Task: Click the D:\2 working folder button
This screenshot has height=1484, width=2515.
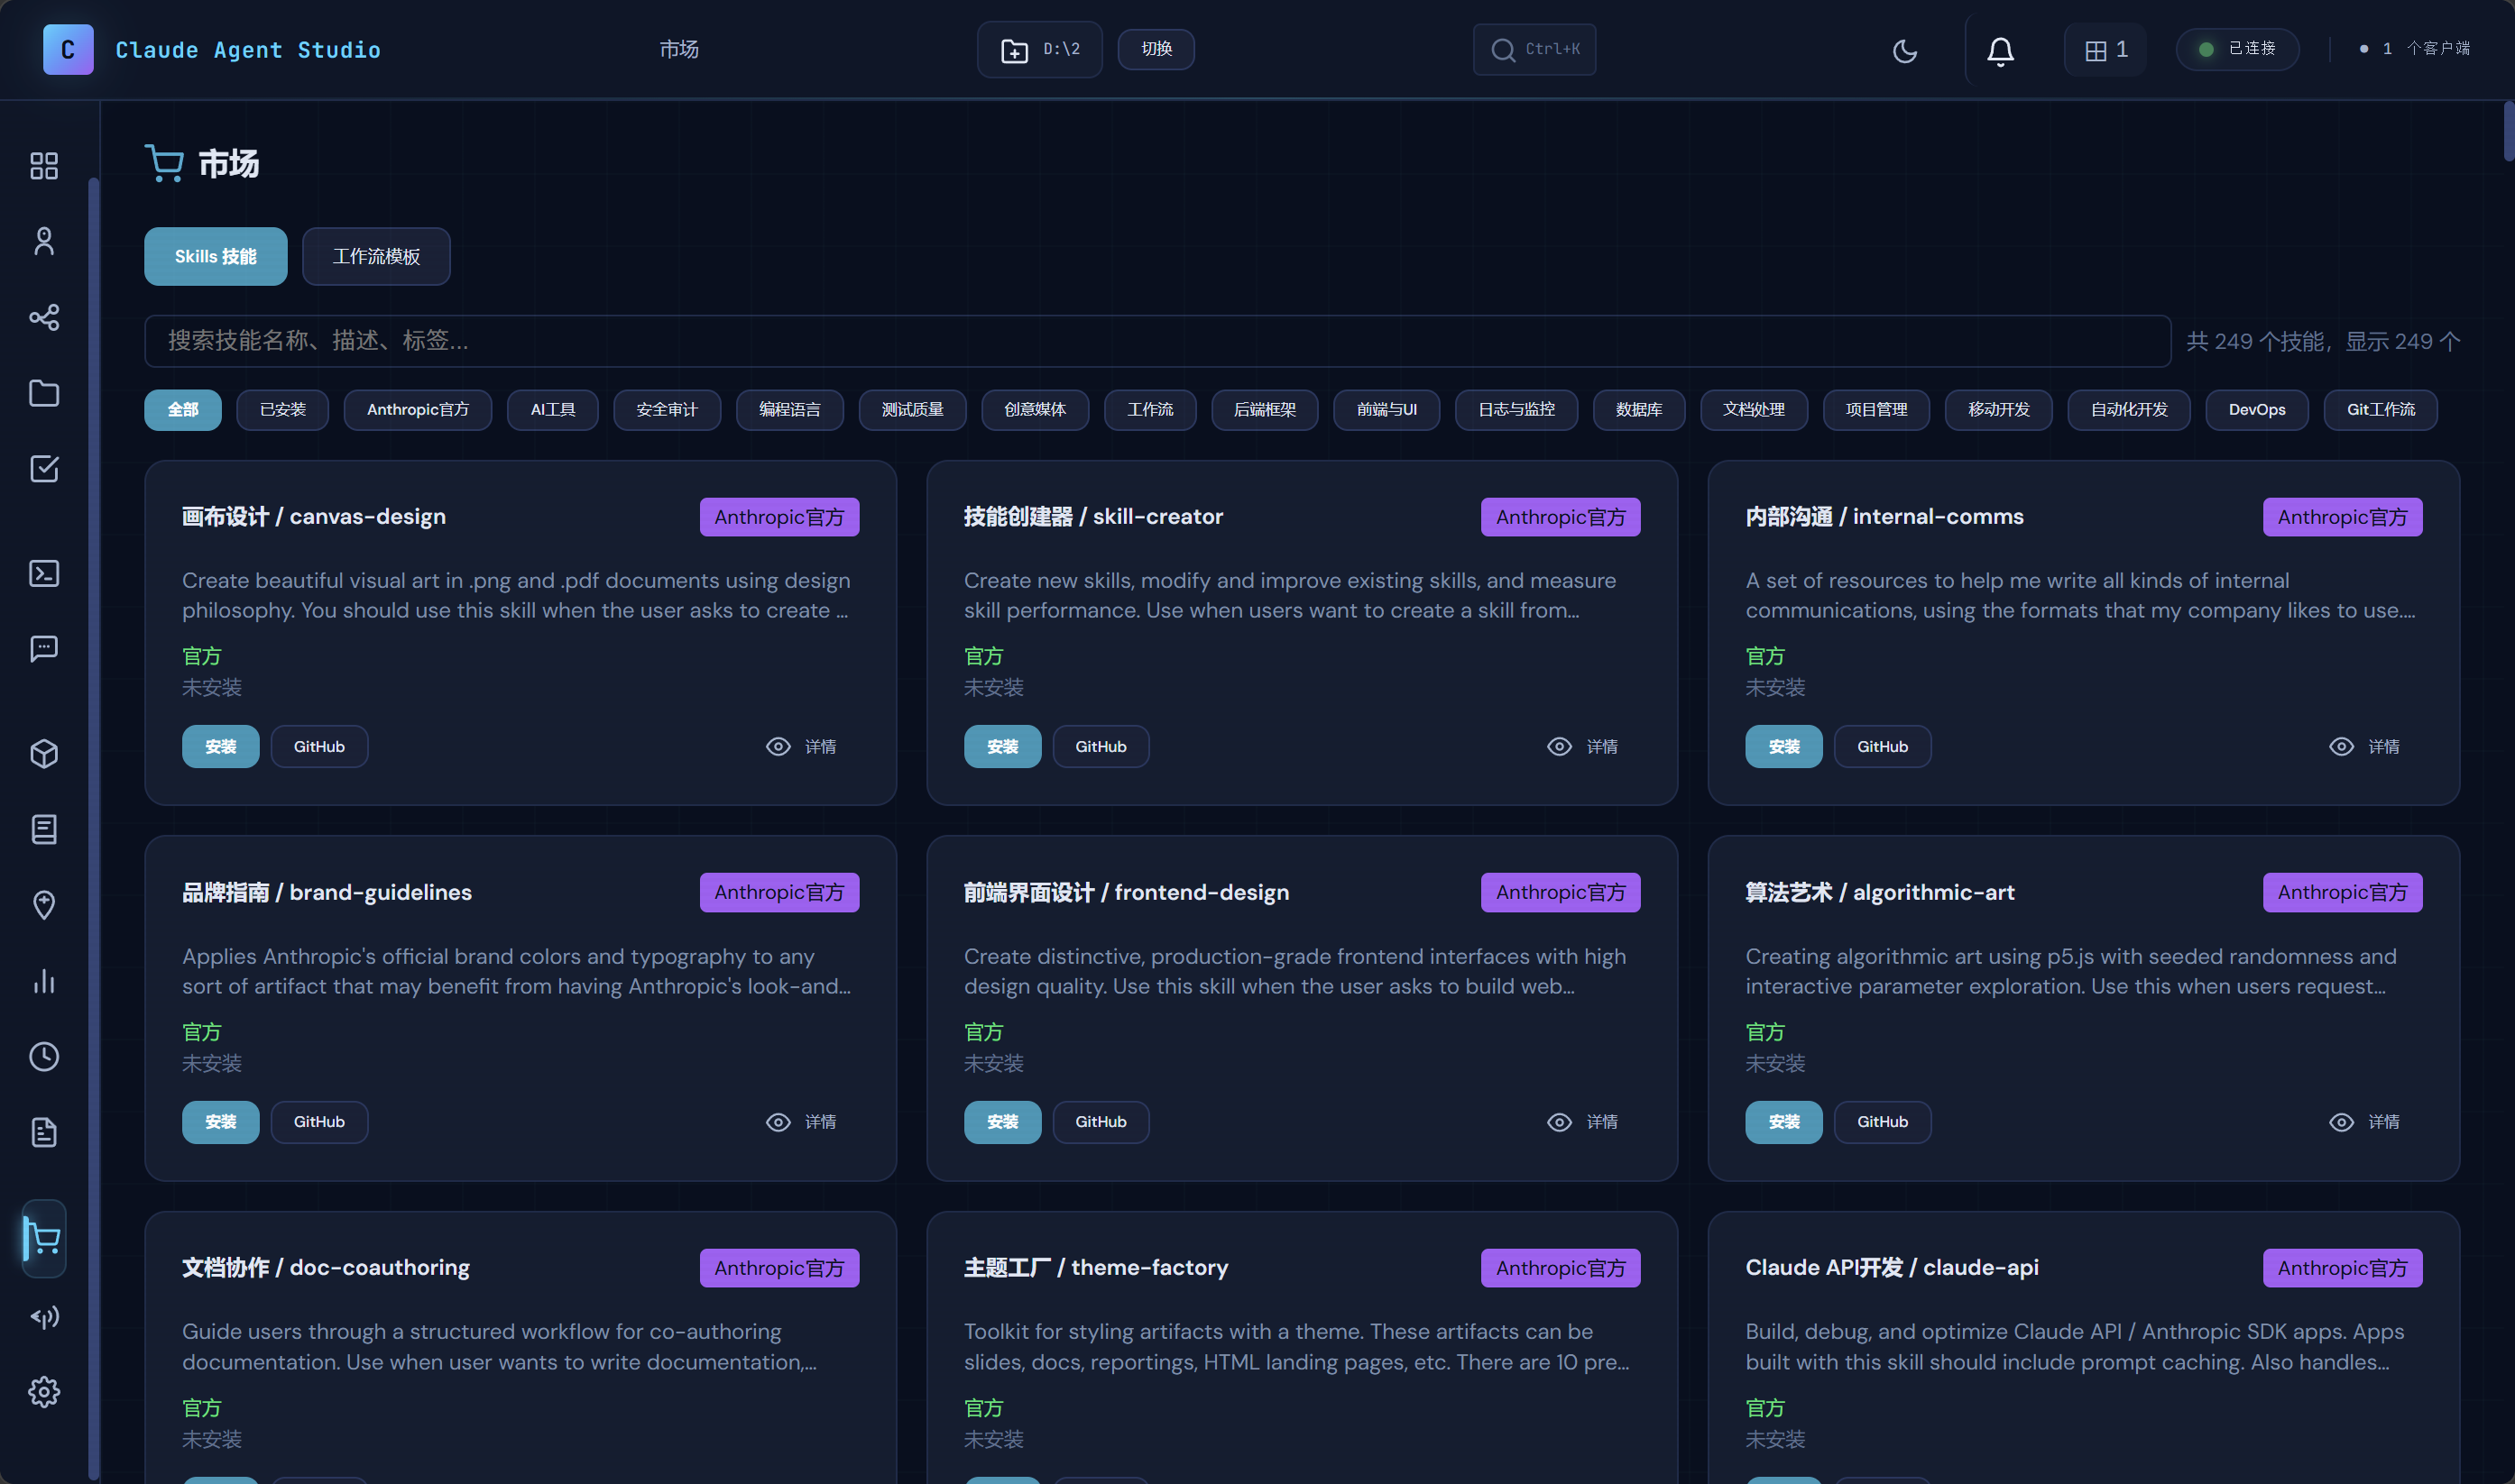Action: 1039,49
